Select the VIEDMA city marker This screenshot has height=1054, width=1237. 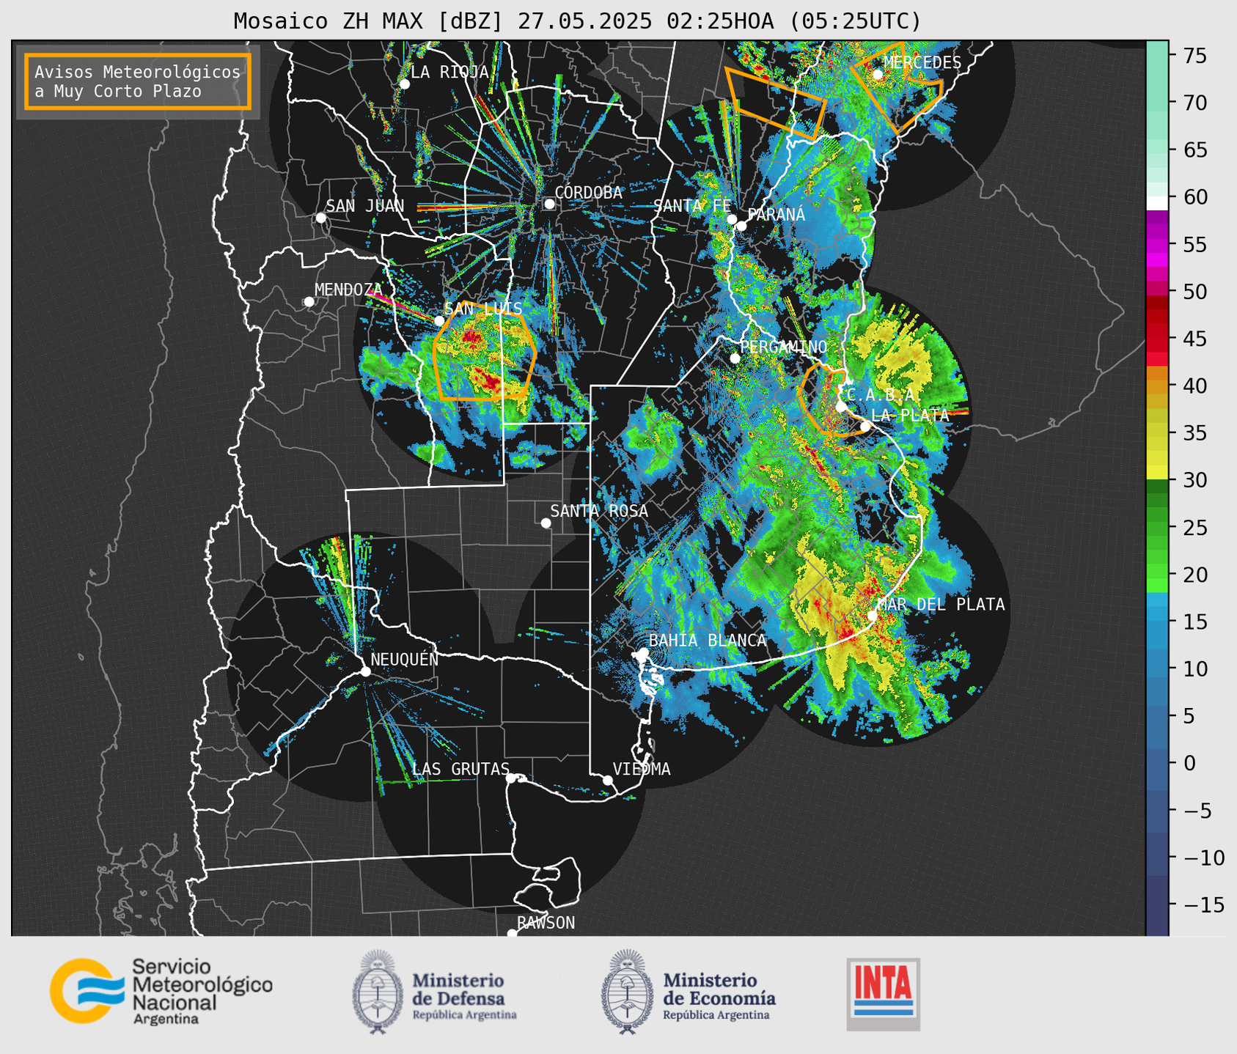607,780
